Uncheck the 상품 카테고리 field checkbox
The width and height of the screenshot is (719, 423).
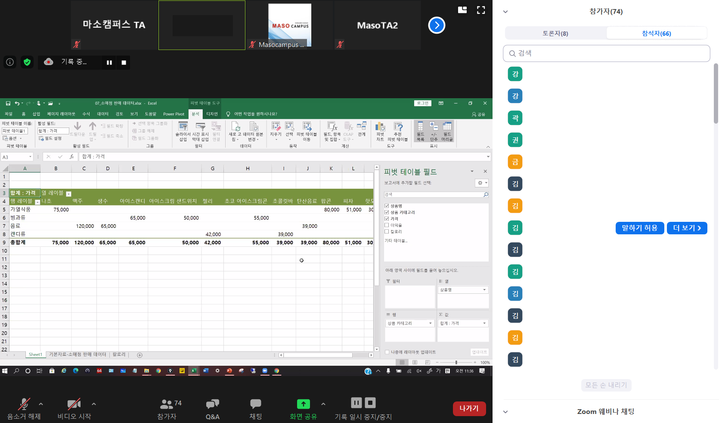[x=387, y=212]
